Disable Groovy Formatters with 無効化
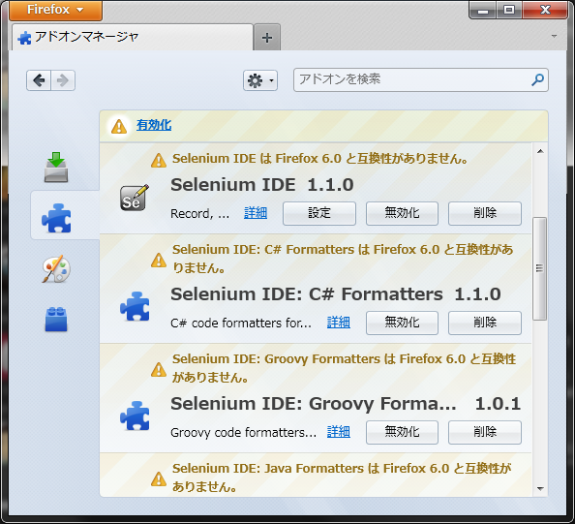This screenshot has height=524, width=575. [x=402, y=432]
